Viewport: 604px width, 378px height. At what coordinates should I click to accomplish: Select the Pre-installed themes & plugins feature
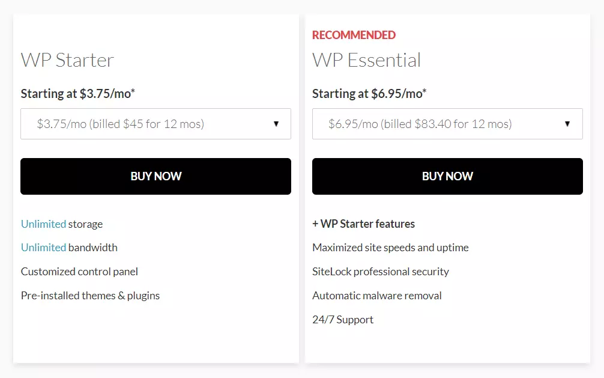coord(91,295)
